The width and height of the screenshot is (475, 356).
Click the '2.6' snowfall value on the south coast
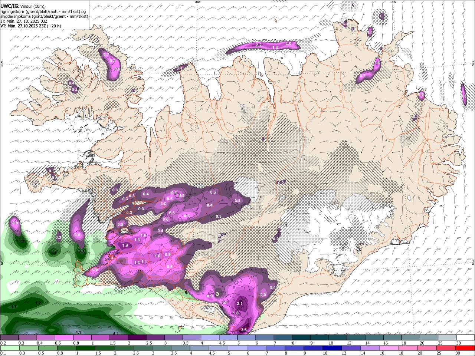244,330
